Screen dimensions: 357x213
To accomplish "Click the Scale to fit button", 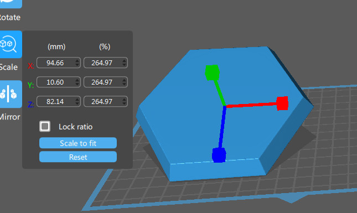I will 78,143.
